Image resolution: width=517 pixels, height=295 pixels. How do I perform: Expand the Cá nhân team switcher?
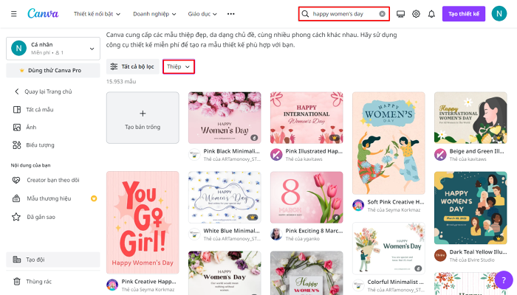click(53, 49)
